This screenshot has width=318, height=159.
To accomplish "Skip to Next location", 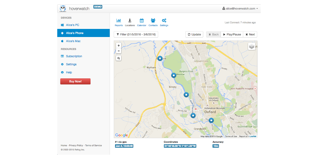I will 250,34.
